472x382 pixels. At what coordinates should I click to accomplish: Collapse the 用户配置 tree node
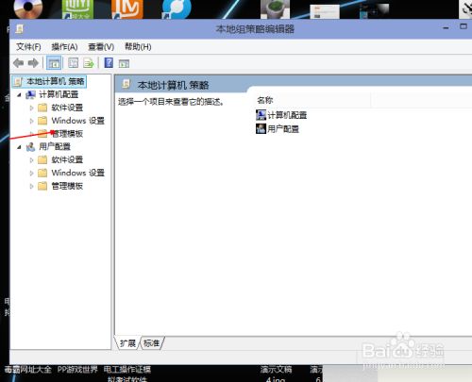point(19,147)
